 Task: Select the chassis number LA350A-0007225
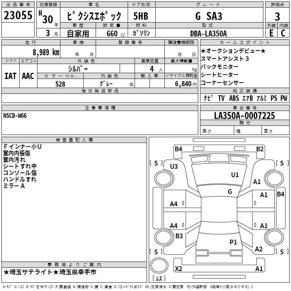[x=244, y=116]
